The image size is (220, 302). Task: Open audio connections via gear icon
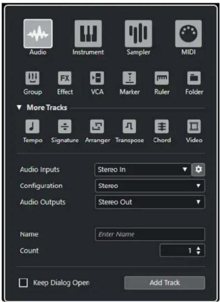tap(198, 169)
